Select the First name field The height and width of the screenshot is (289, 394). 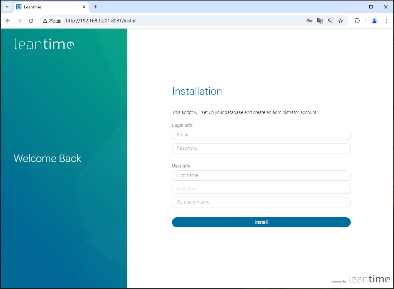(x=261, y=175)
